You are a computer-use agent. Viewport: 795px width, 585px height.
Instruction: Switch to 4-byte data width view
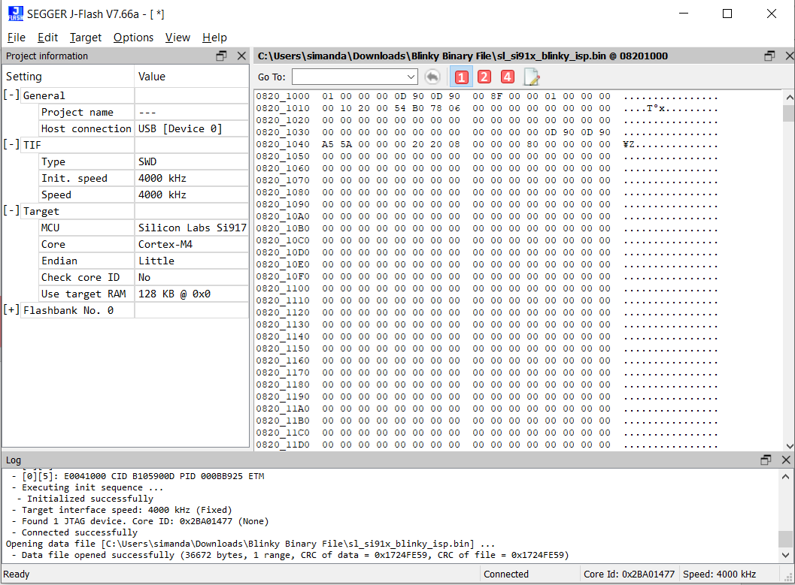(x=508, y=77)
